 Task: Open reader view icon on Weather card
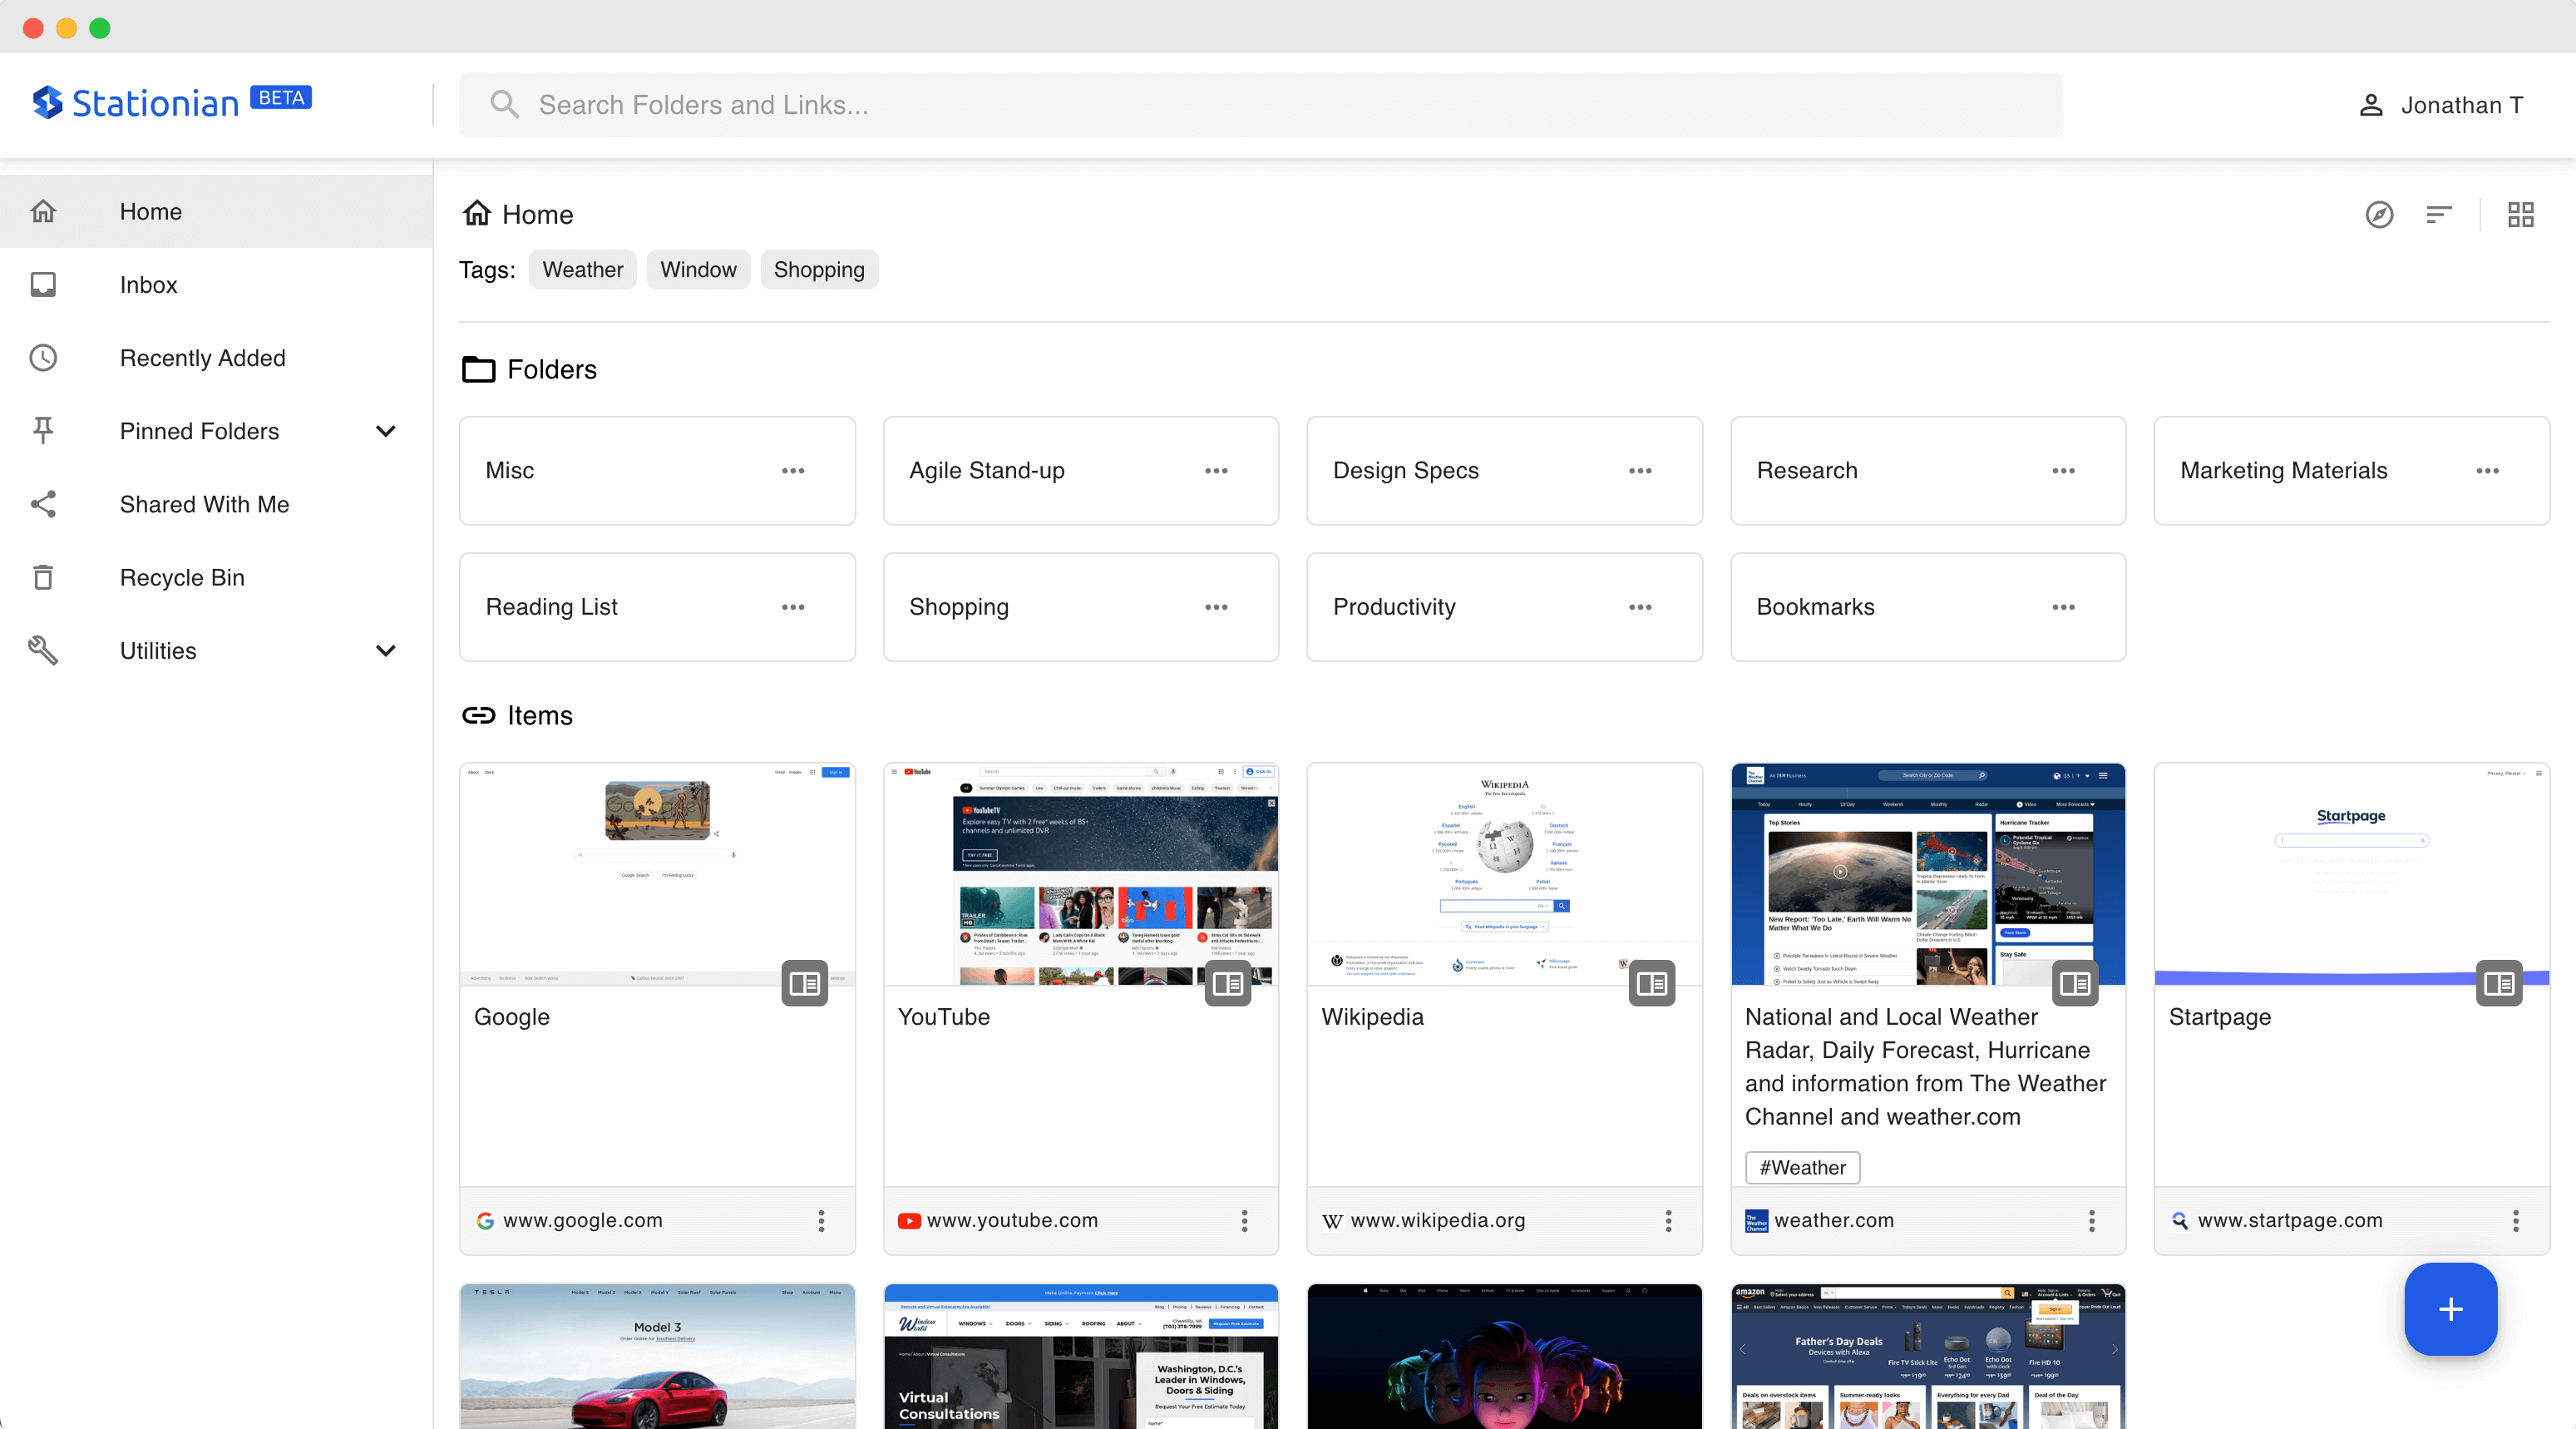pos(2075,984)
